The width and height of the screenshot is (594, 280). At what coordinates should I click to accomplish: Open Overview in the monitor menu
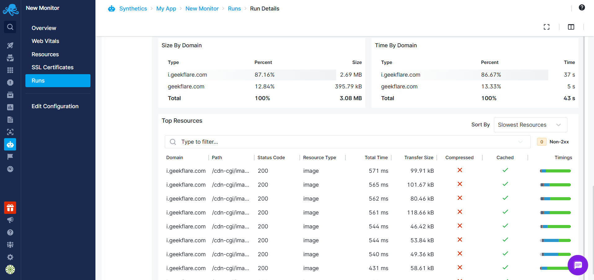pyautogui.click(x=44, y=28)
